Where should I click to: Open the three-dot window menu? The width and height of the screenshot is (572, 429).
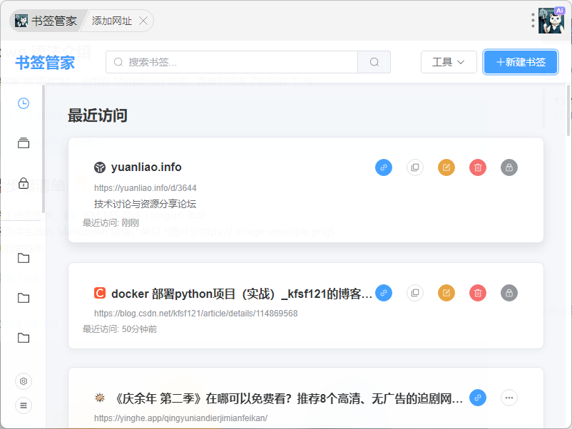[x=533, y=21]
